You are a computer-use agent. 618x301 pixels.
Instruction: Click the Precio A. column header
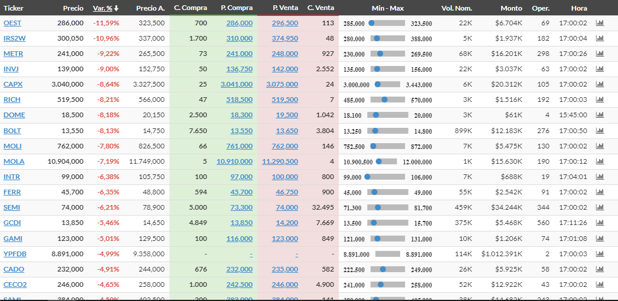[x=150, y=8]
